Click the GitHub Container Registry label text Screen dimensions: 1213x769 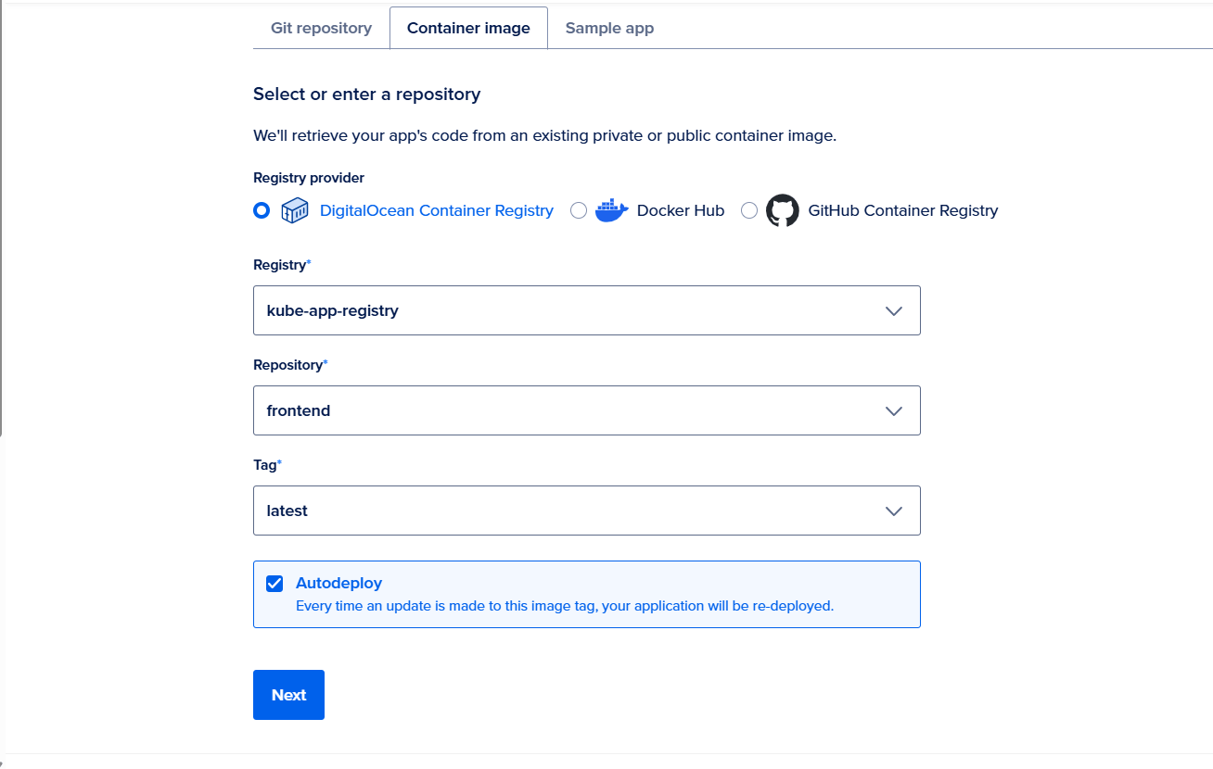point(903,210)
